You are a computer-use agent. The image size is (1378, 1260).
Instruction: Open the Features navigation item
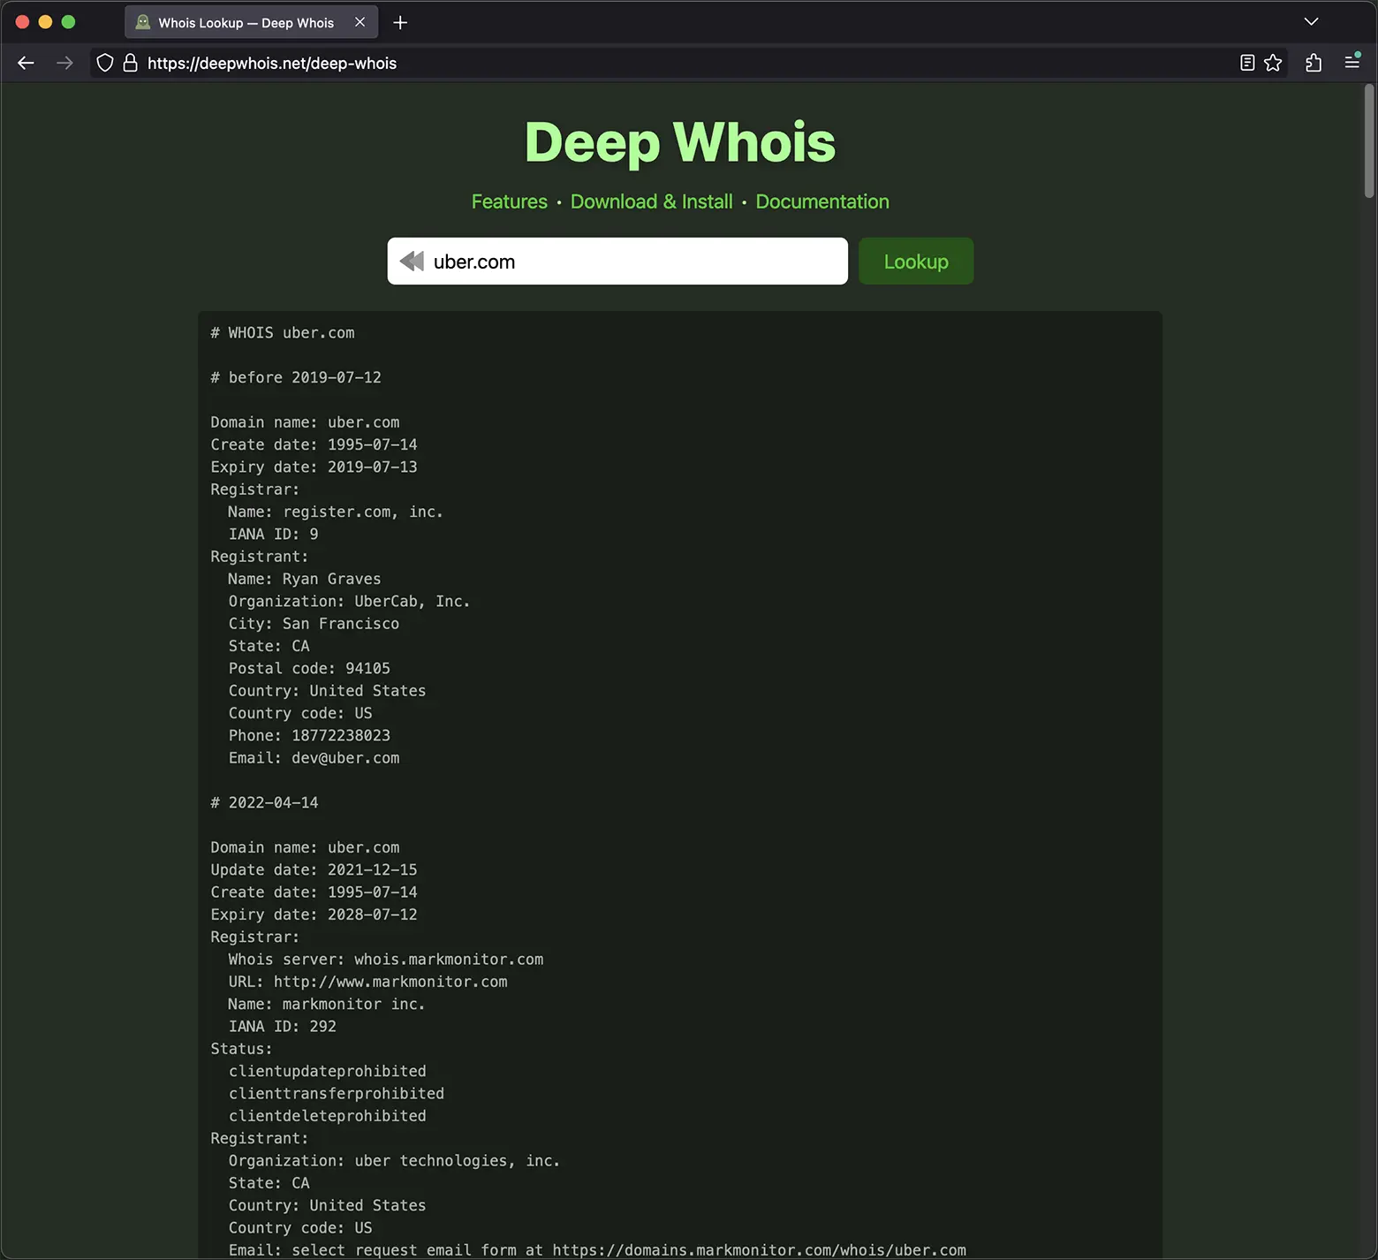[x=509, y=201]
